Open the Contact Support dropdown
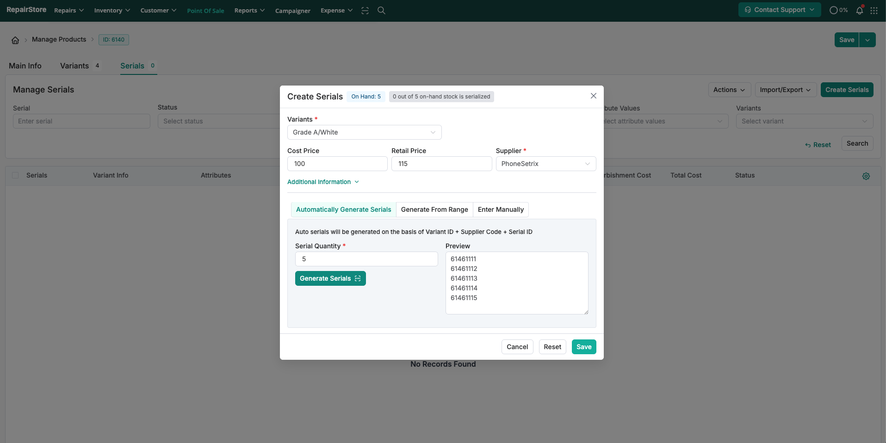Image resolution: width=886 pixels, height=443 pixels. pos(779,10)
